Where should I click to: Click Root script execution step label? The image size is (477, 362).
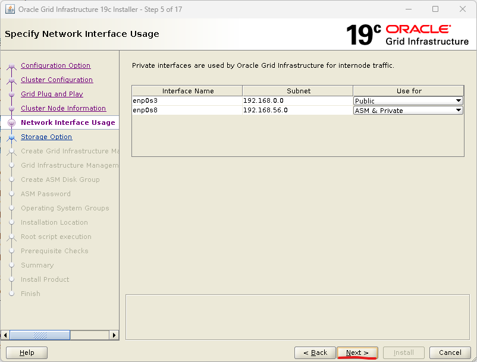tap(56, 237)
